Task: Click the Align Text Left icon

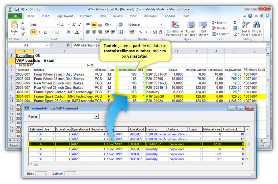Action: (x=88, y=32)
